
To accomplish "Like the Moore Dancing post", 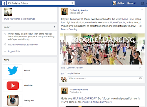I will [x=63, y=68].
